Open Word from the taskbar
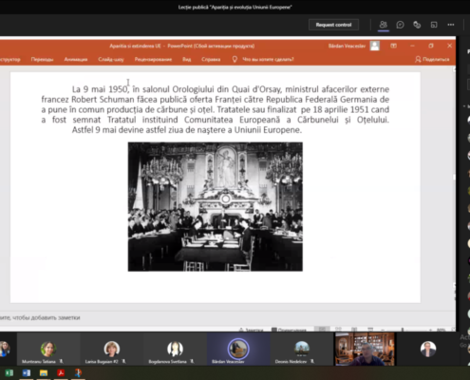The width and height of the screenshot is (470, 380). coord(27,373)
